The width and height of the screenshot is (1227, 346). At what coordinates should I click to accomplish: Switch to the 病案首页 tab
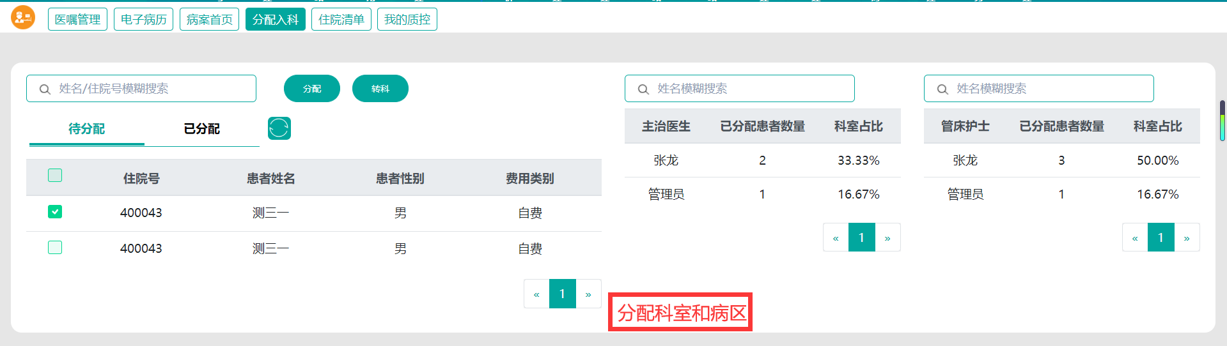coord(209,19)
